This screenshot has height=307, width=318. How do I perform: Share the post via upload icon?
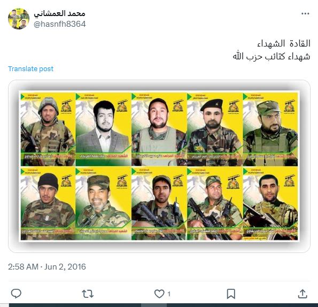pyautogui.click(x=303, y=294)
